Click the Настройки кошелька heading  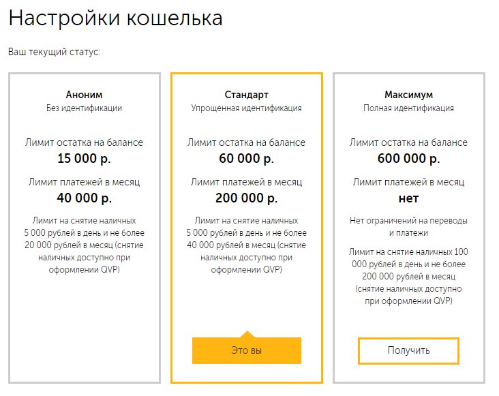115,18
